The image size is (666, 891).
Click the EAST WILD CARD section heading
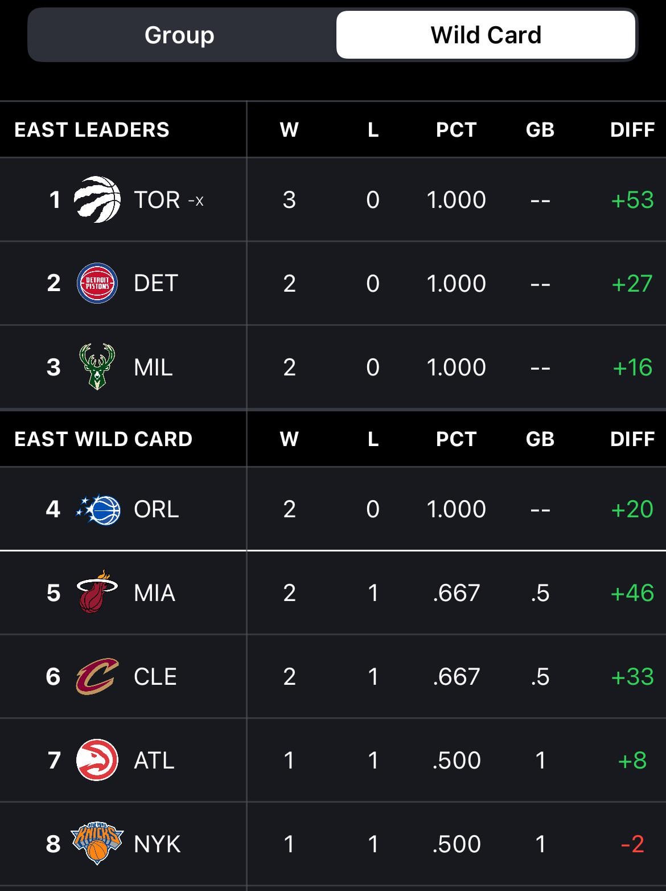click(x=104, y=439)
